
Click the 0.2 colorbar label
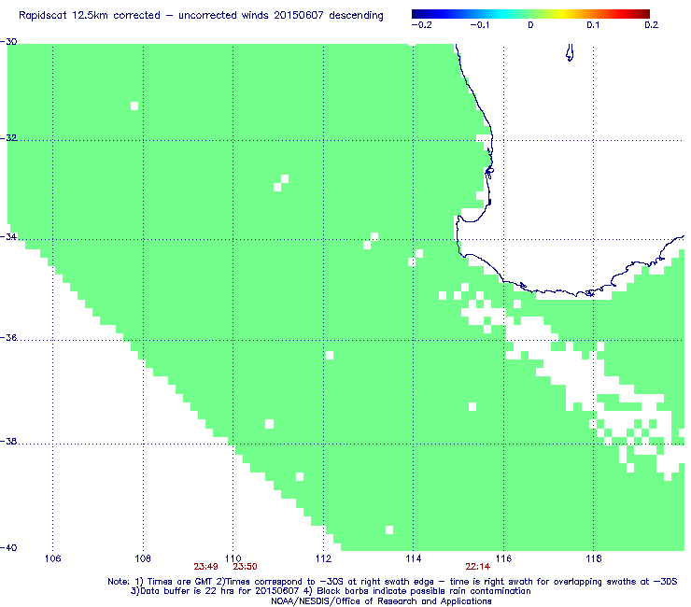click(x=651, y=25)
